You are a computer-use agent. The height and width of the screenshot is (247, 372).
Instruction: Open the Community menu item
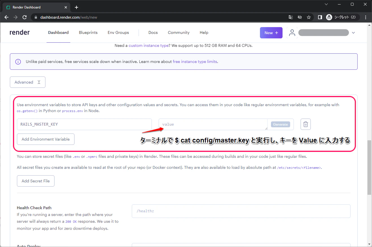tap(179, 32)
